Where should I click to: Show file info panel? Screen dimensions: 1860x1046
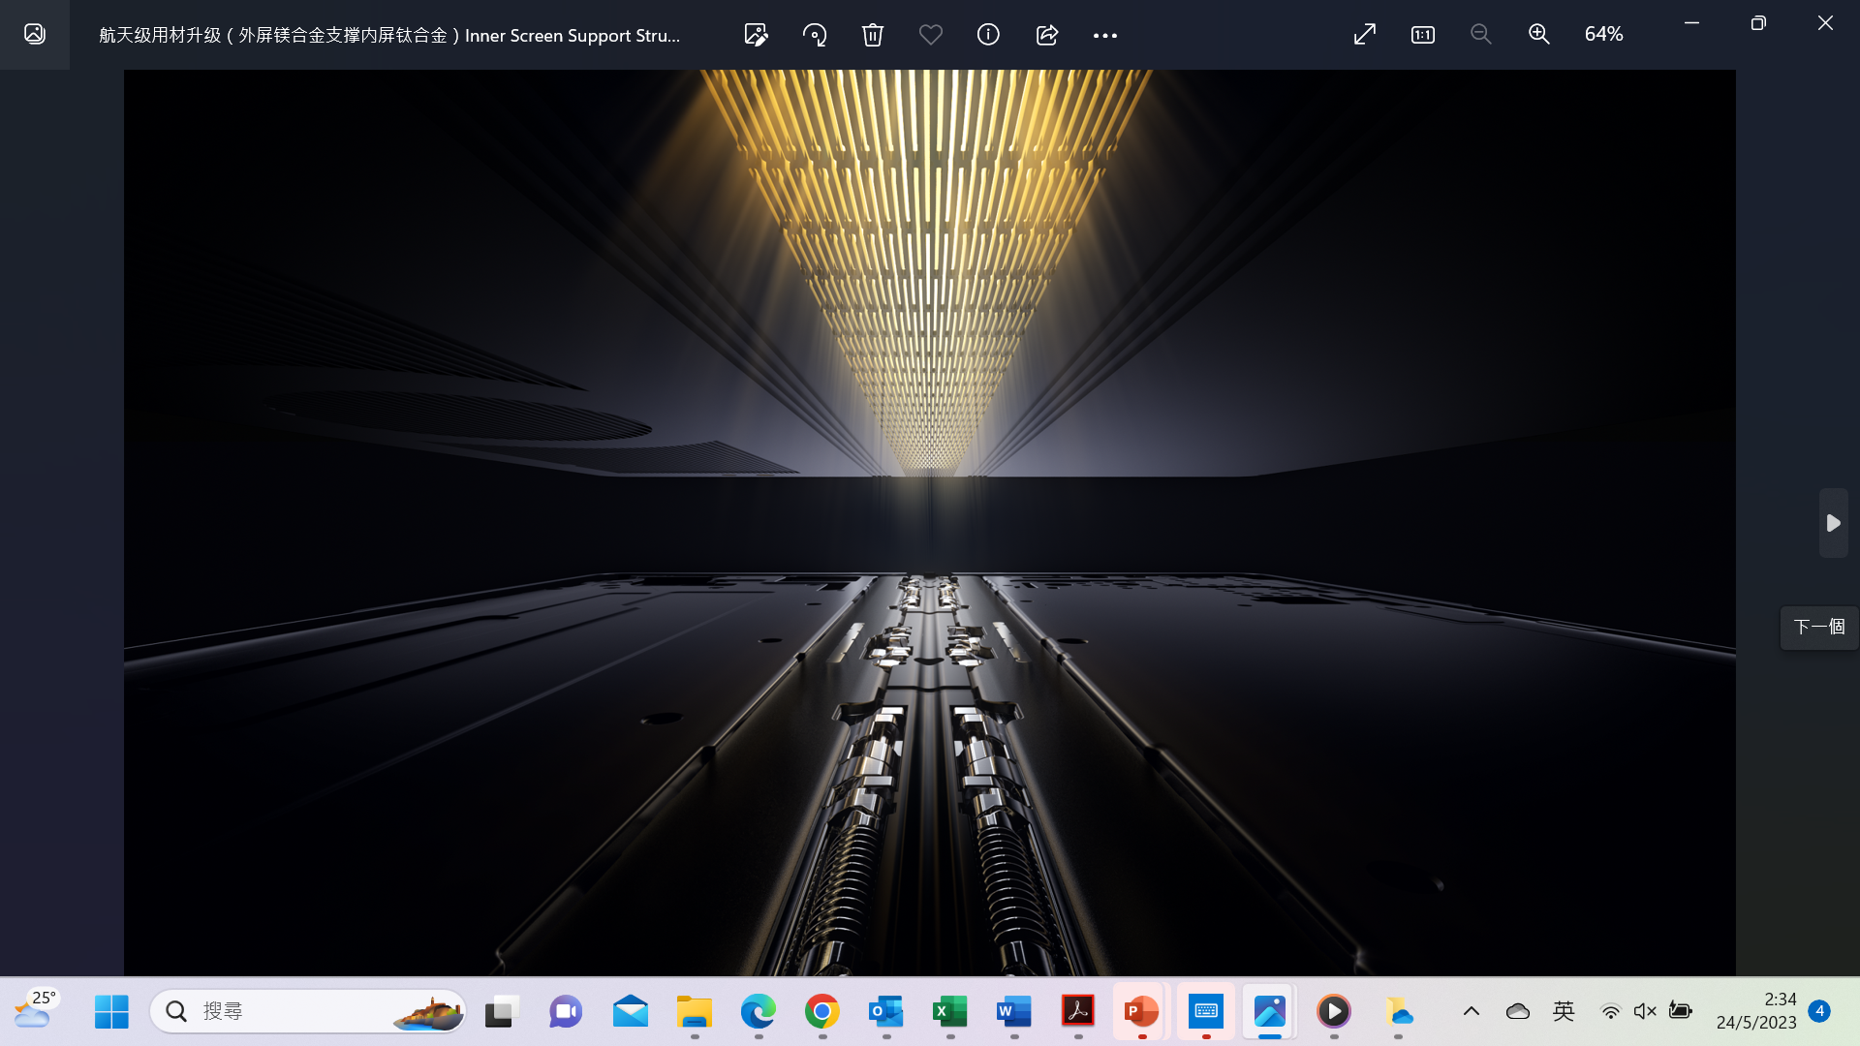tap(988, 35)
